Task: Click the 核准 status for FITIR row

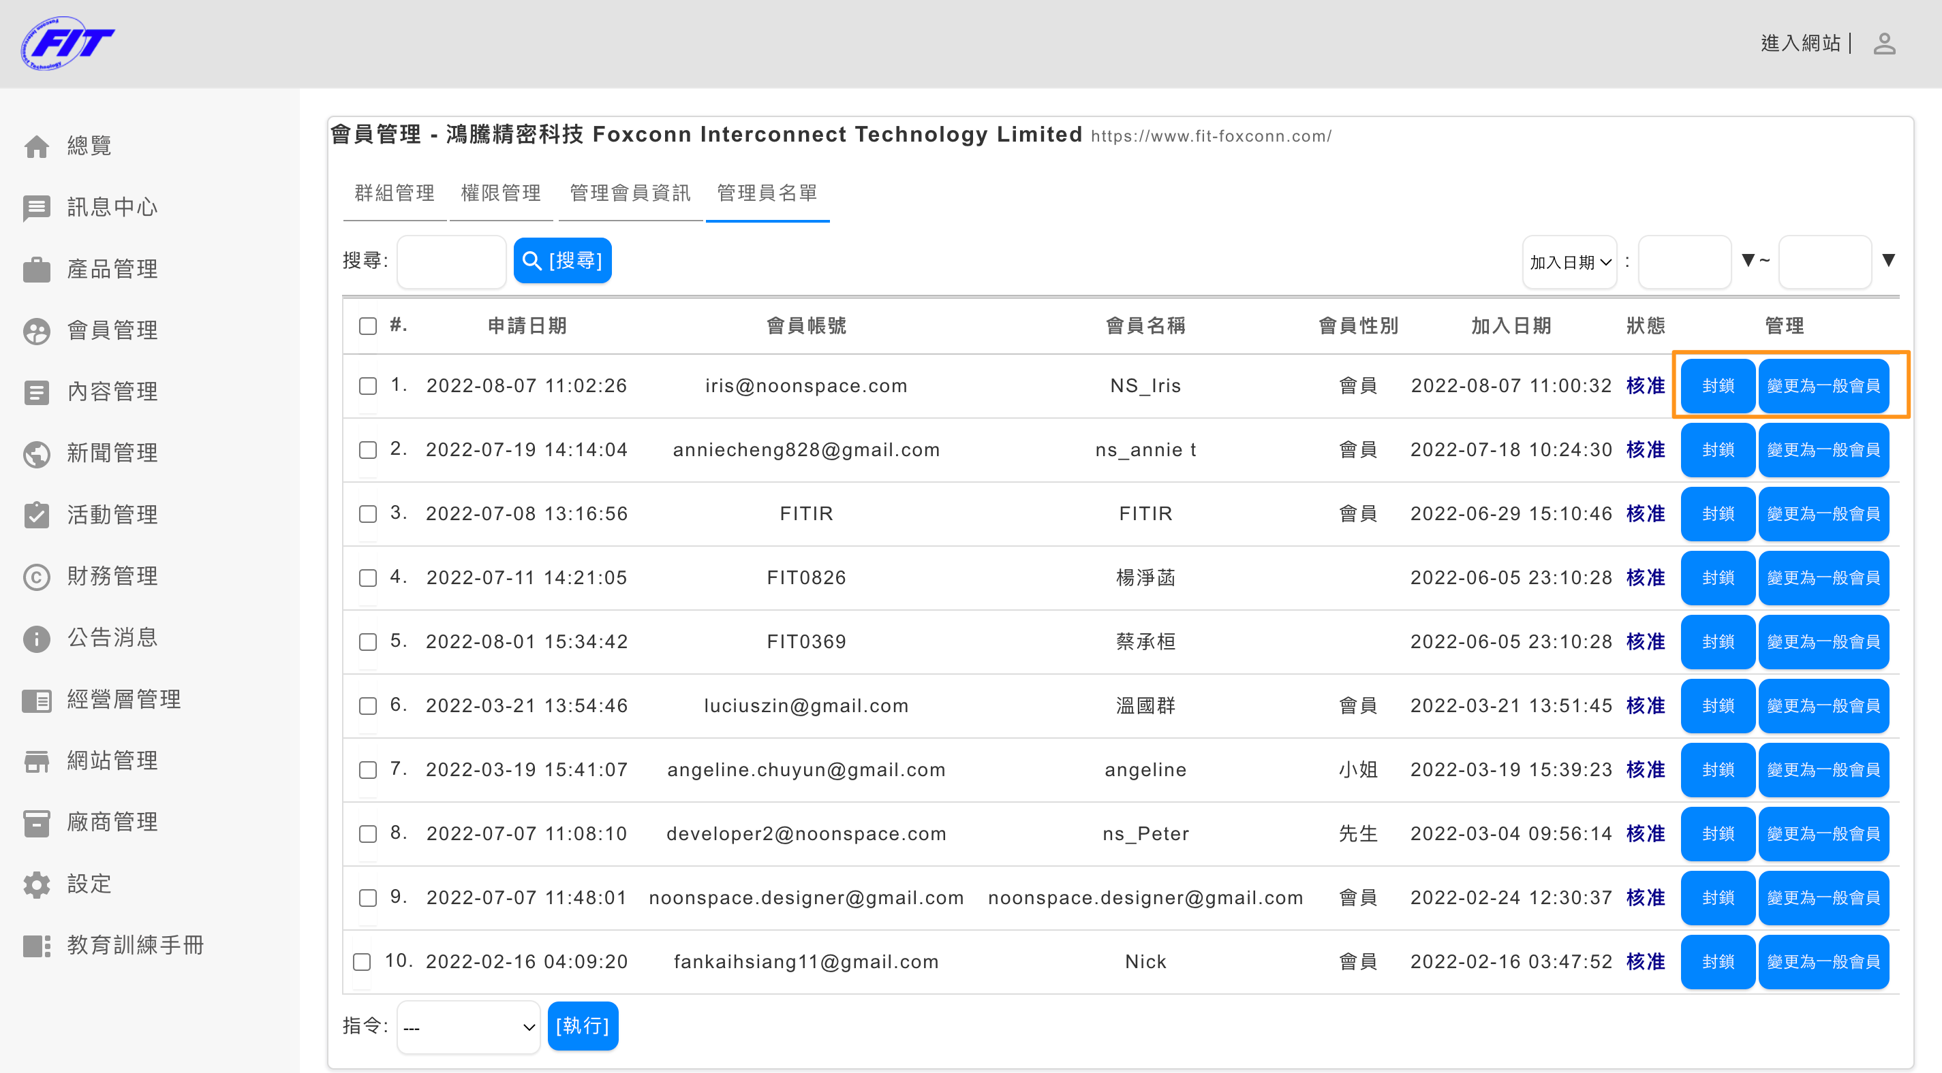Action: [1645, 514]
